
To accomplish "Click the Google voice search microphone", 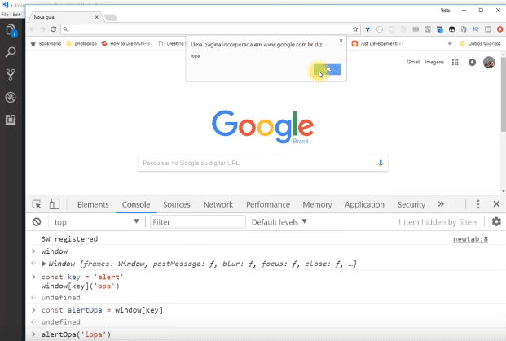I will [x=380, y=163].
